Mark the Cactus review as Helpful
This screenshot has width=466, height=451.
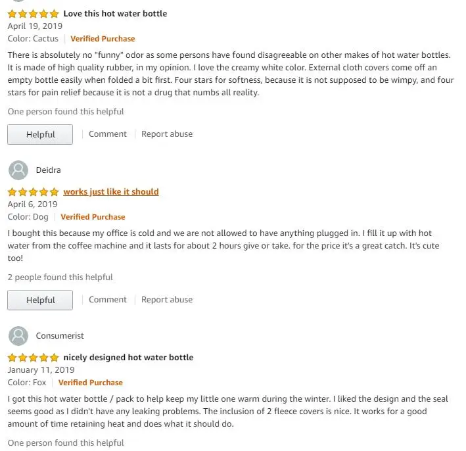point(40,135)
